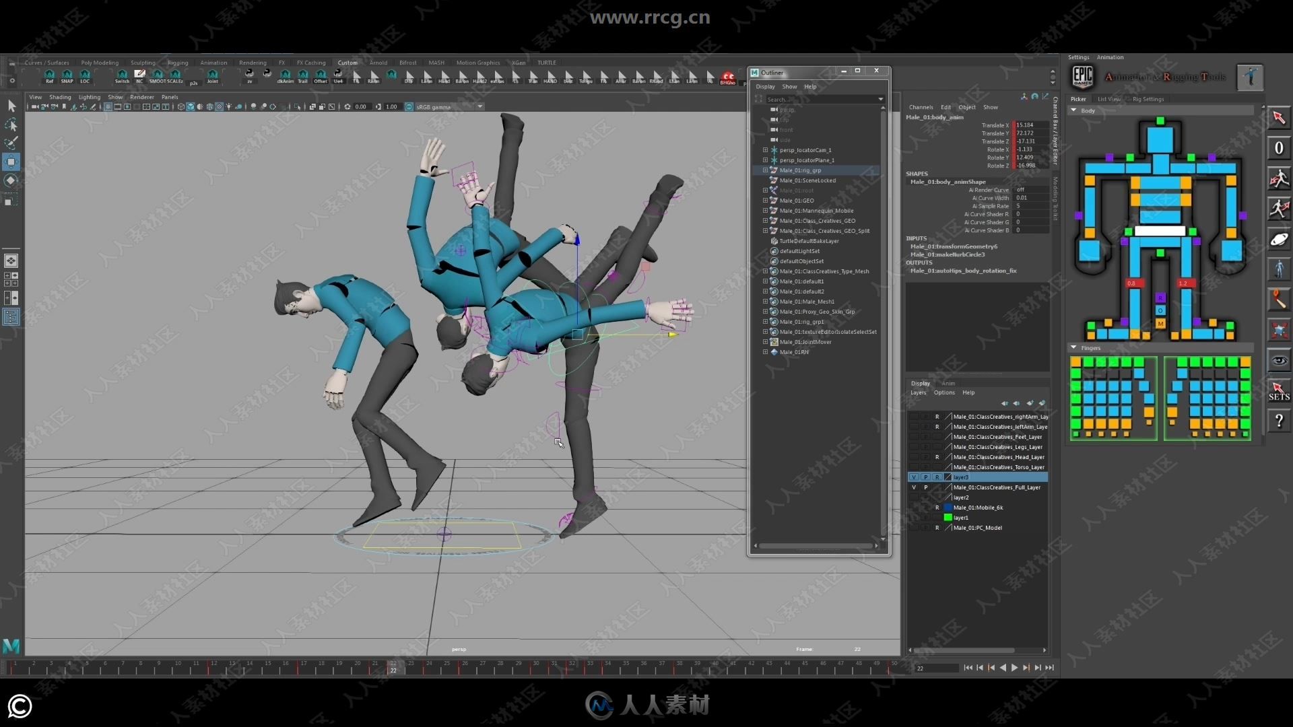Click the Offset shelf button
Image resolution: width=1293 pixels, height=727 pixels.
(x=321, y=76)
